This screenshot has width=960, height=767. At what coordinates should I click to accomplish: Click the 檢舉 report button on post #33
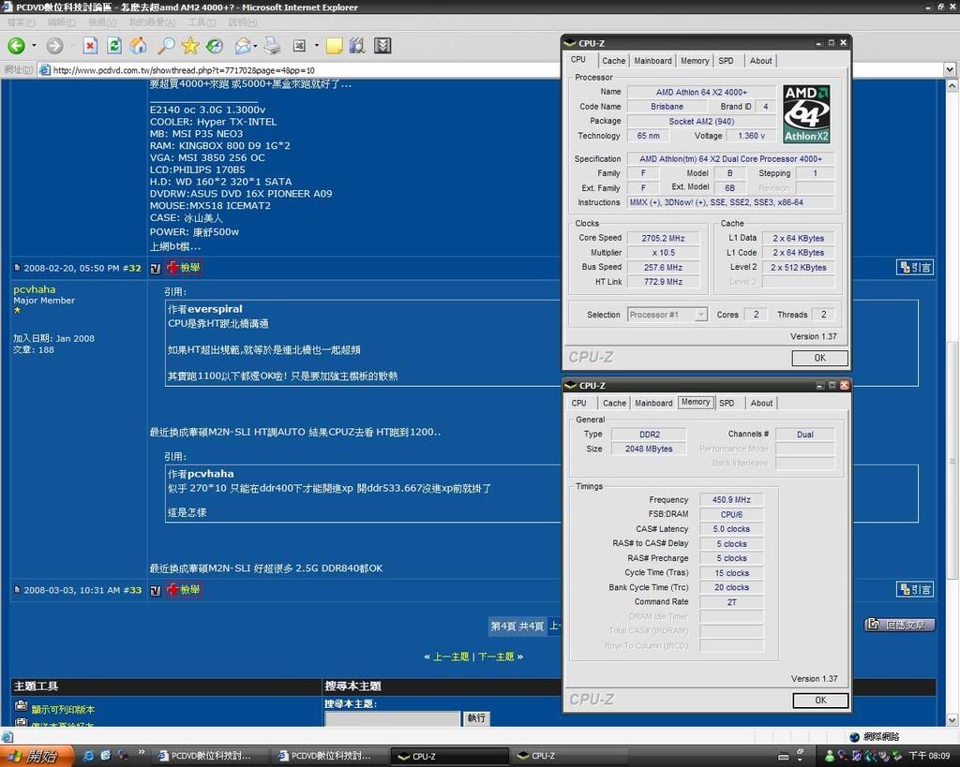point(184,590)
